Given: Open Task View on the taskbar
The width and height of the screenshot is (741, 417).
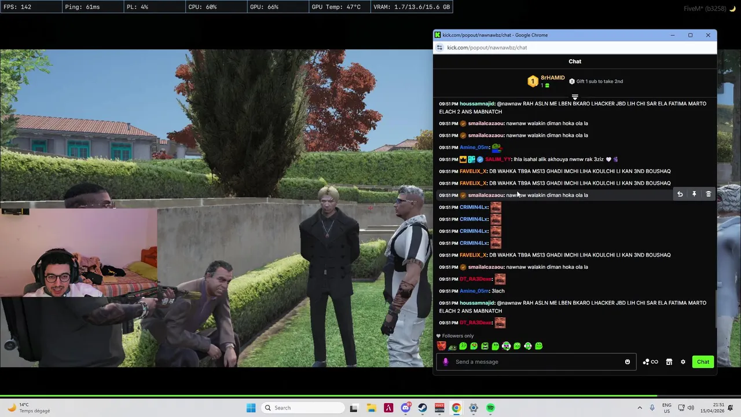Looking at the screenshot, I should pos(354,408).
